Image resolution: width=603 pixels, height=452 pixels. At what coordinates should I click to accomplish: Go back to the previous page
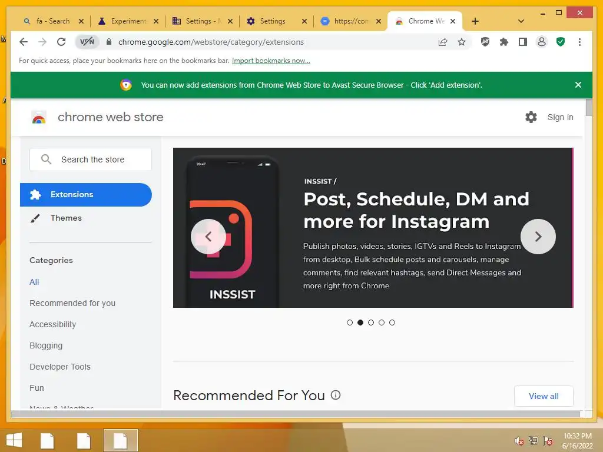24,42
